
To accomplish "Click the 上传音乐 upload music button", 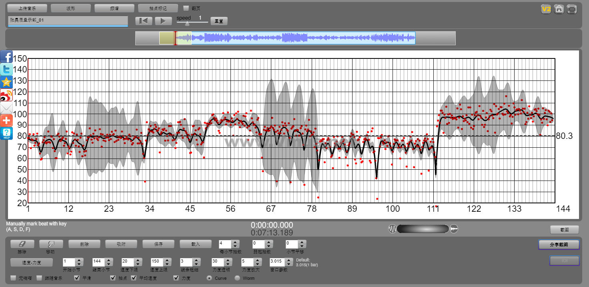I will tap(27, 8).
